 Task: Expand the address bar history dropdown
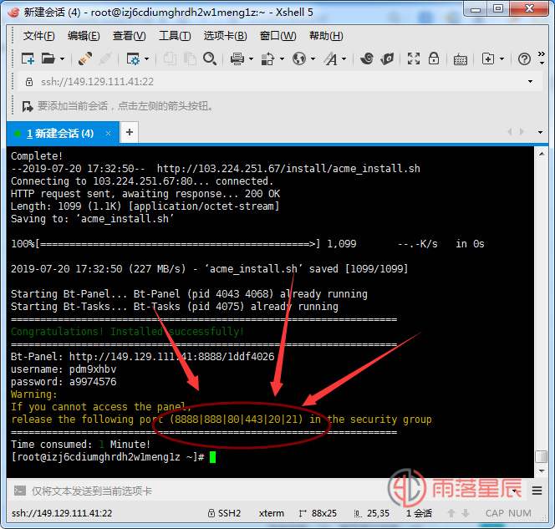(x=530, y=82)
